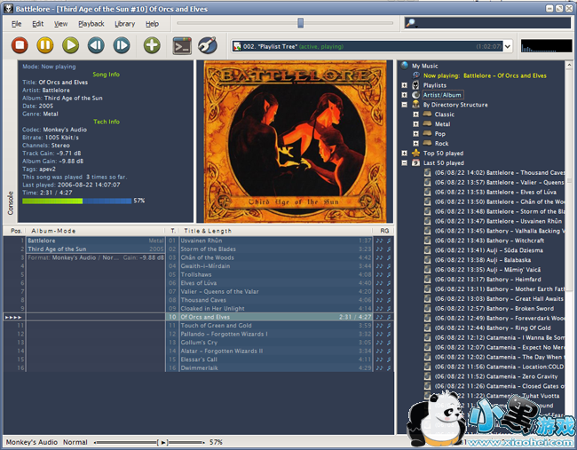Open the console window icon
This screenshot has width=577, height=450.
[x=182, y=45]
